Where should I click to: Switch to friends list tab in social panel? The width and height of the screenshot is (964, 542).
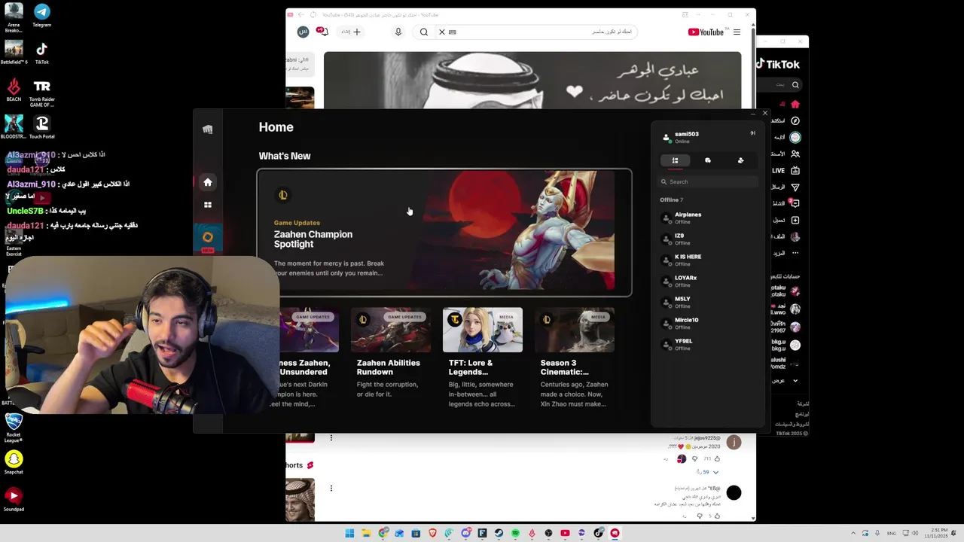pos(675,160)
